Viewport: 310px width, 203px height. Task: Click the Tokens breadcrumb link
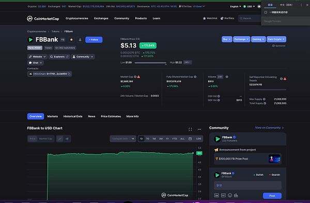click(x=55, y=32)
